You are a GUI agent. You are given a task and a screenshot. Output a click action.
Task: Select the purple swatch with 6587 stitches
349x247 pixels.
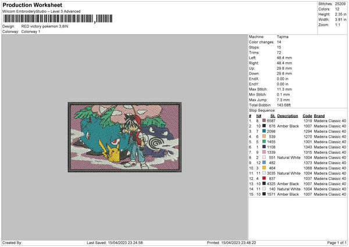tap(264, 121)
